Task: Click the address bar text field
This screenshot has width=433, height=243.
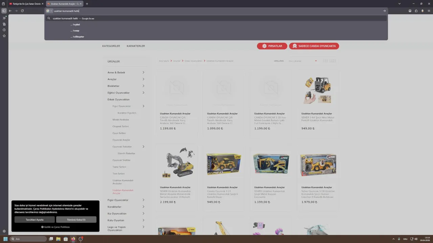Action: [x=216, y=11]
